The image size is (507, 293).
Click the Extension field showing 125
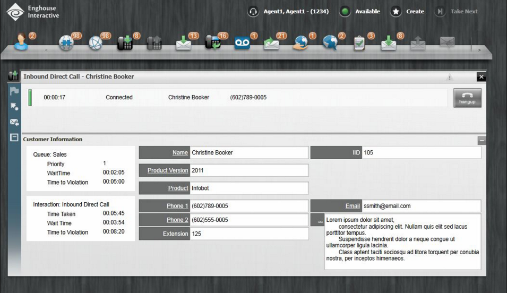coord(249,234)
